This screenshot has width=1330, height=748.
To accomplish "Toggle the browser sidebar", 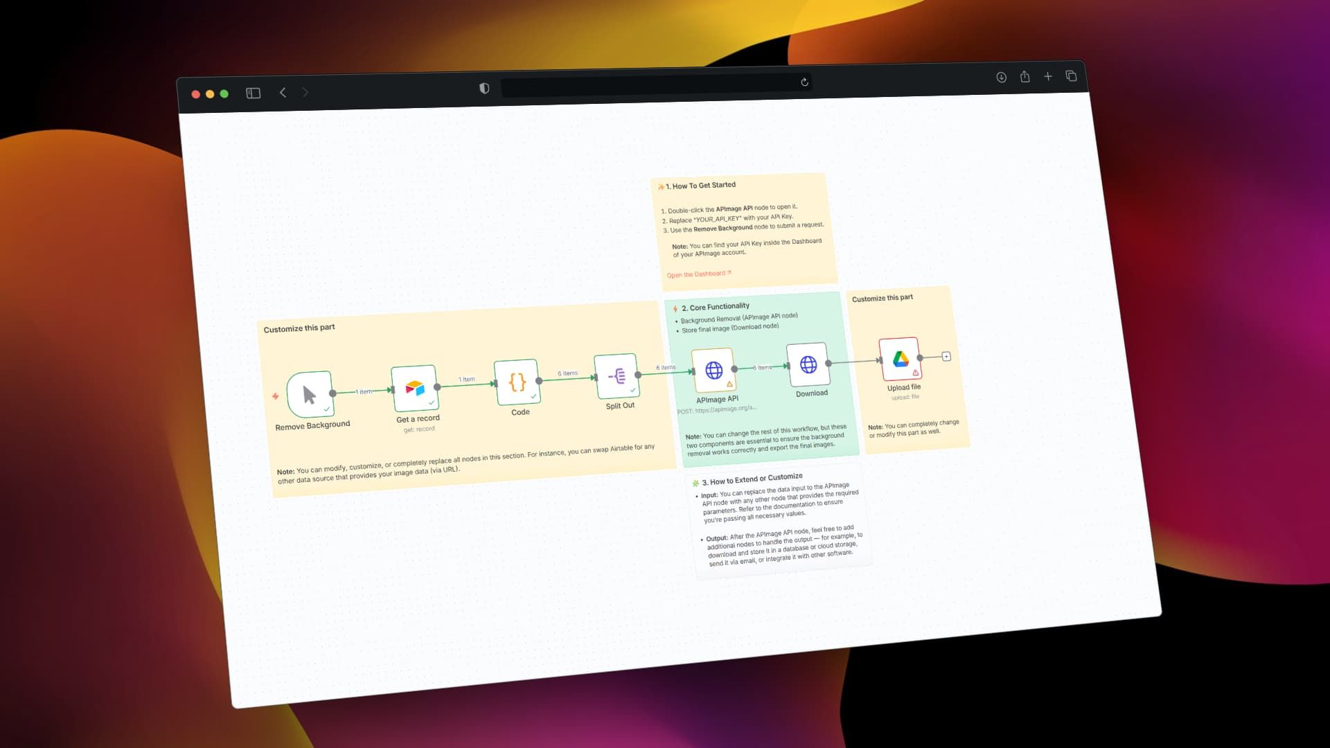I will point(253,93).
